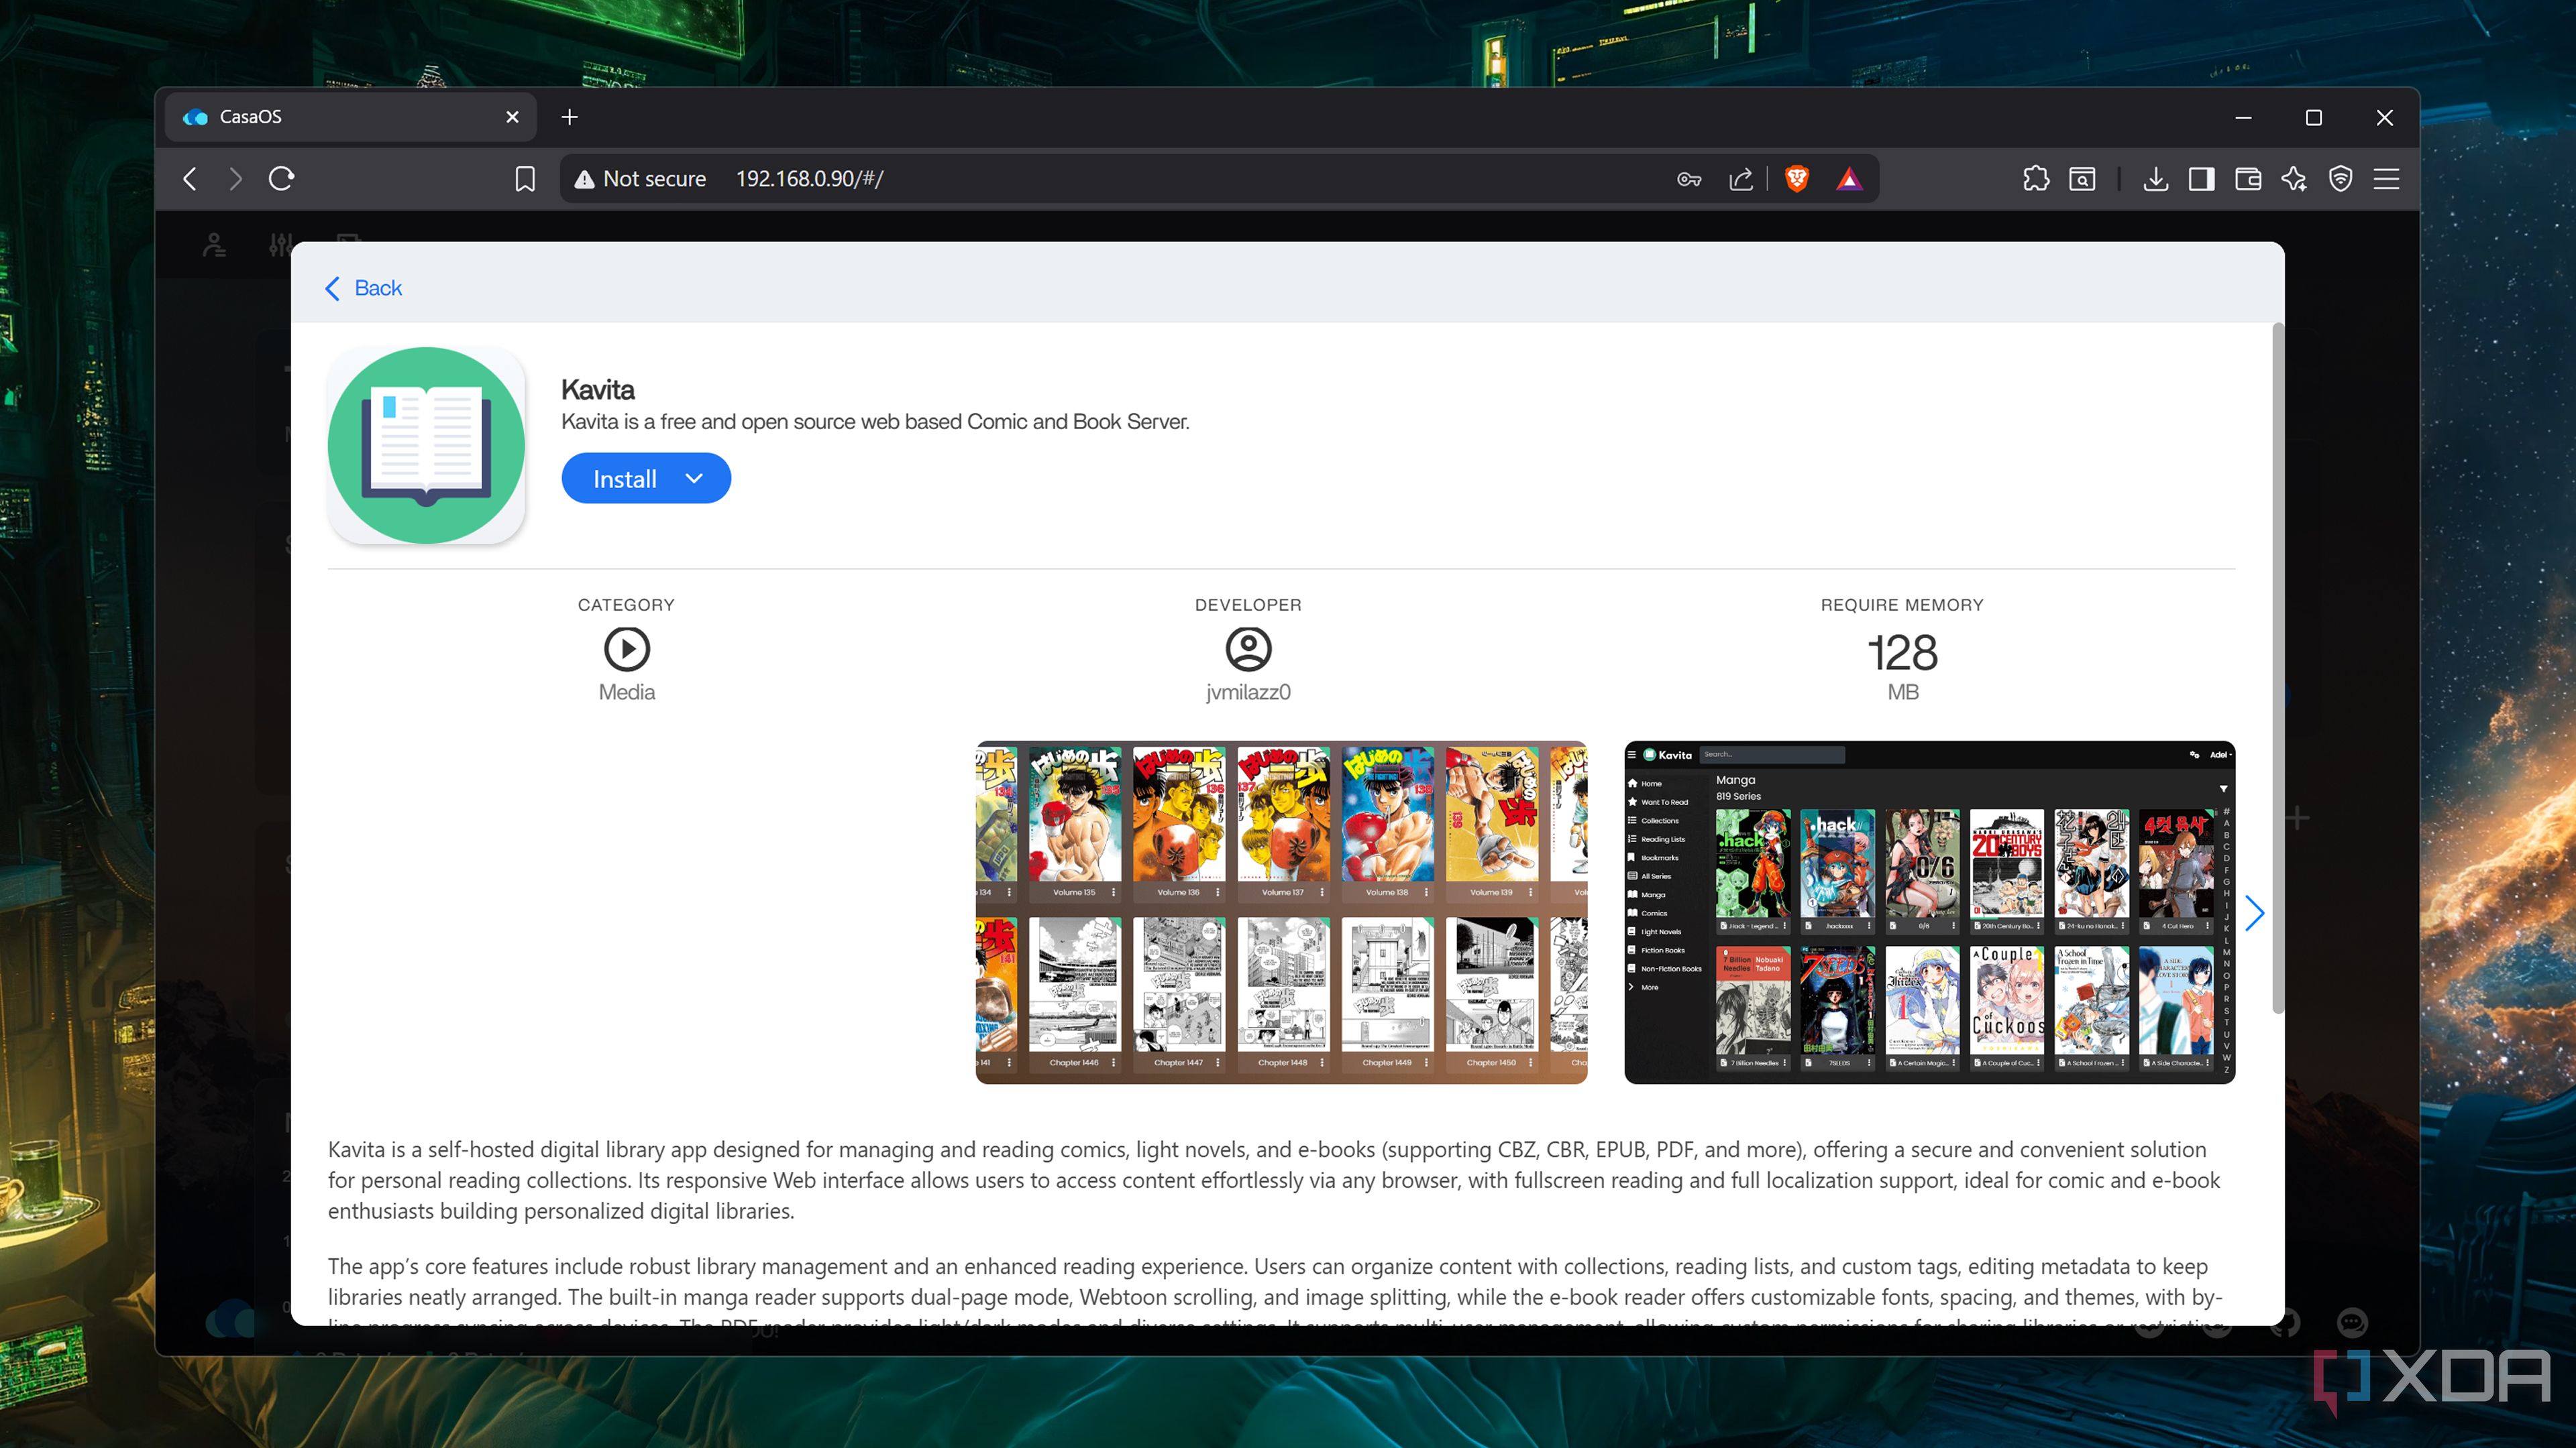Open the Brave VPN shield icon
This screenshot has height=1448, width=2576.
[2340, 179]
